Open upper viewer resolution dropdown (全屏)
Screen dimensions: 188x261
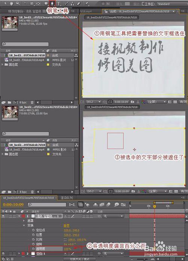pos(157,102)
